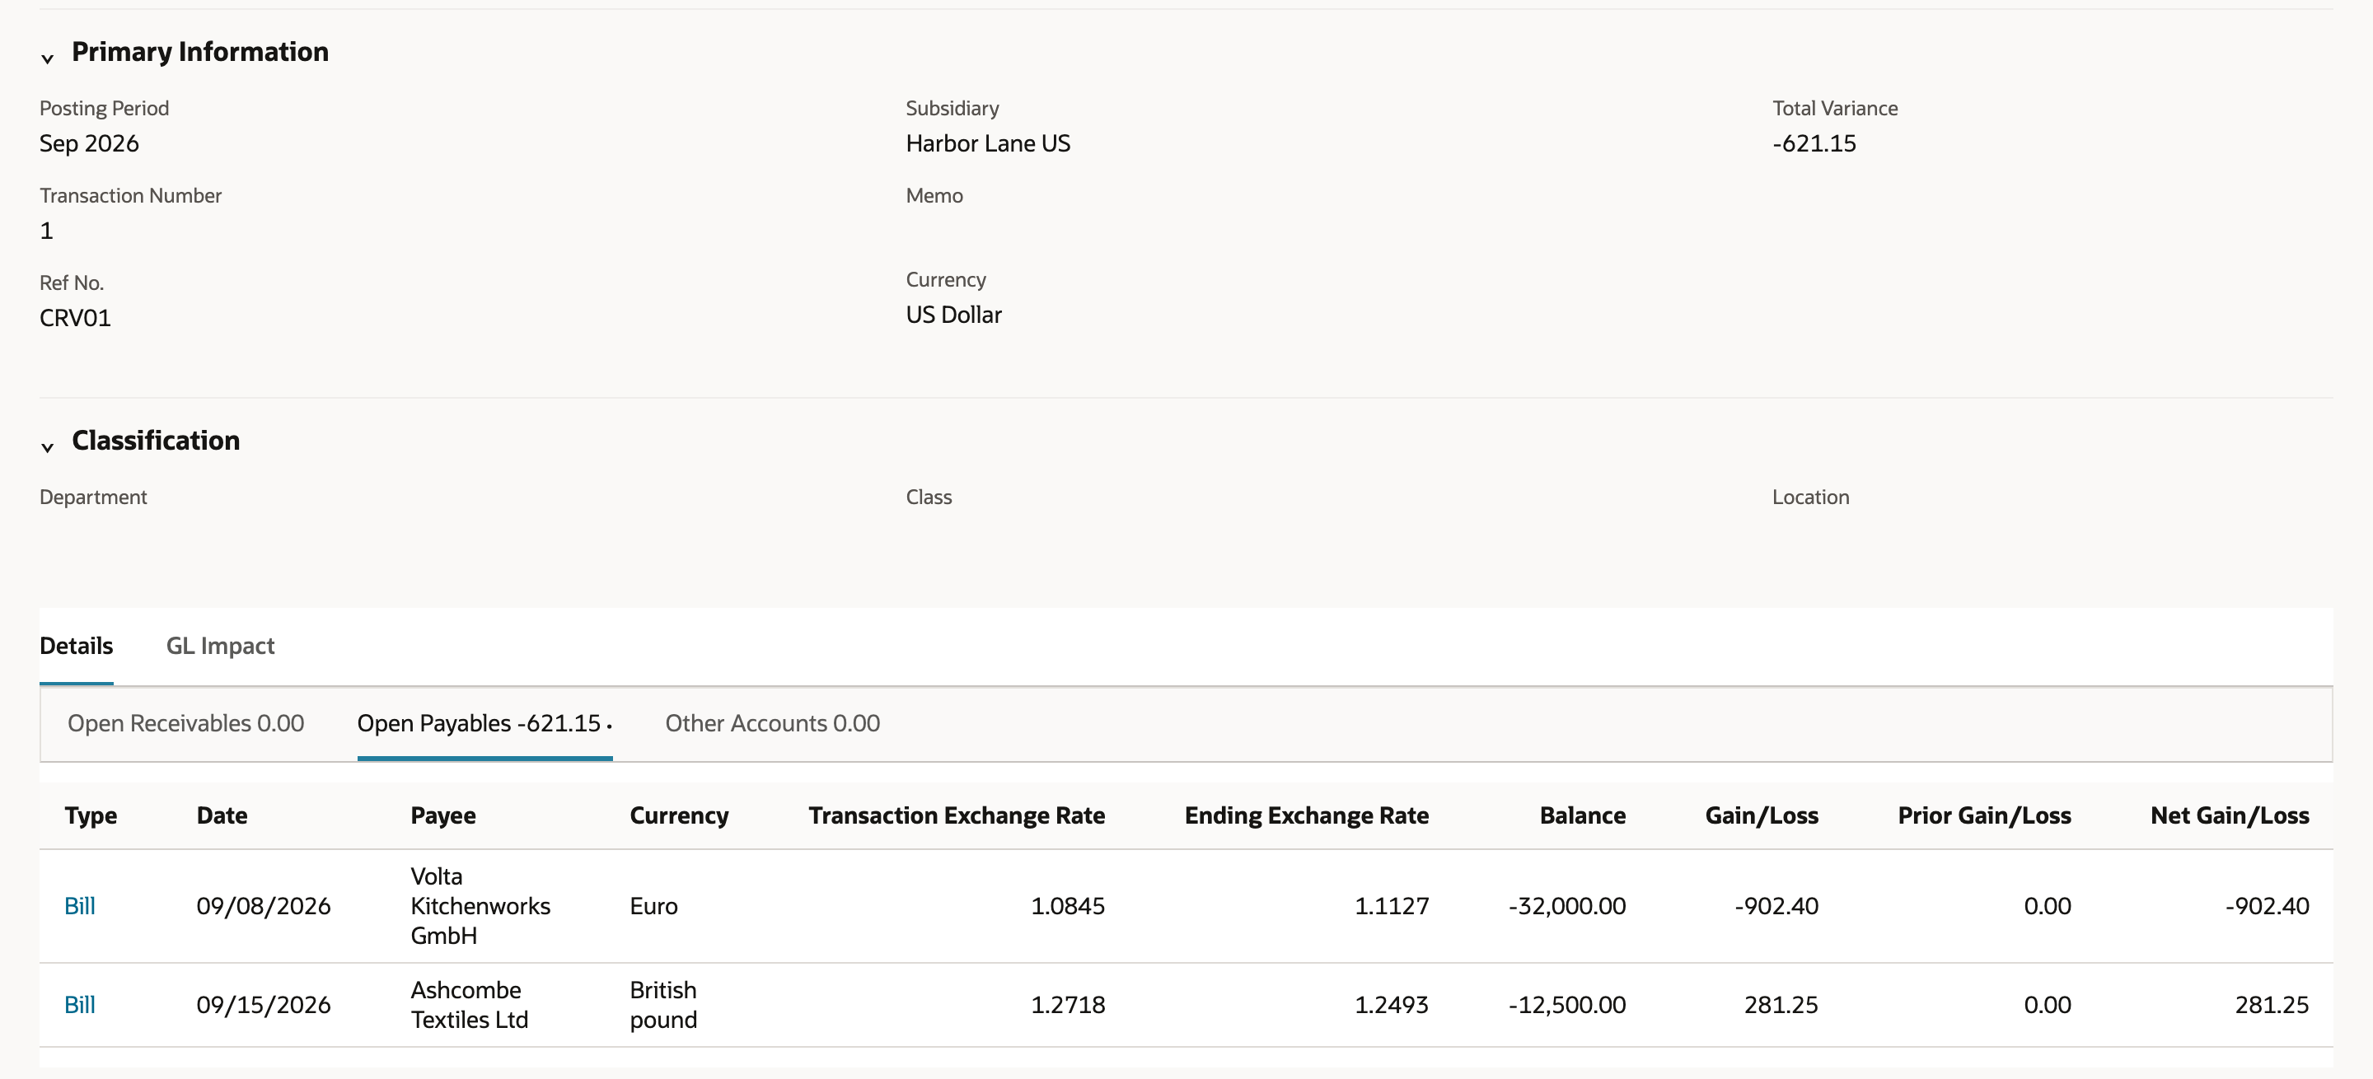Image resolution: width=2373 pixels, height=1079 pixels.
Task: Select the subsidiary value Harbor Lane US
Action: click(x=988, y=142)
